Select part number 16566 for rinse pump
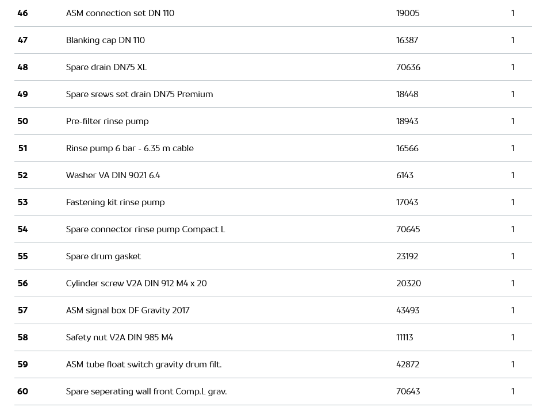 coord(407,148)
